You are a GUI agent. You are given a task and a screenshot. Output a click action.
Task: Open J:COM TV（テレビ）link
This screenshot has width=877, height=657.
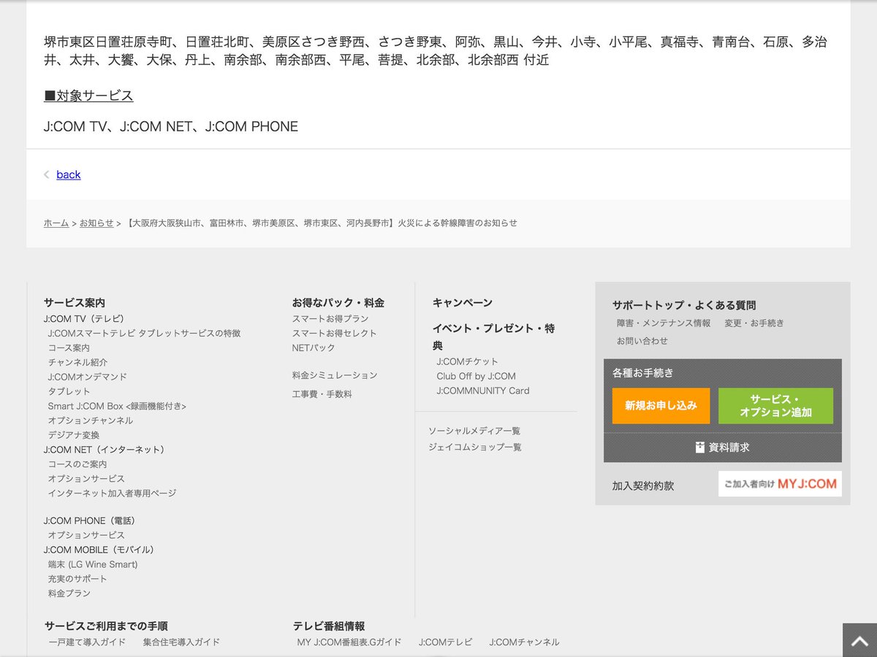84,319
